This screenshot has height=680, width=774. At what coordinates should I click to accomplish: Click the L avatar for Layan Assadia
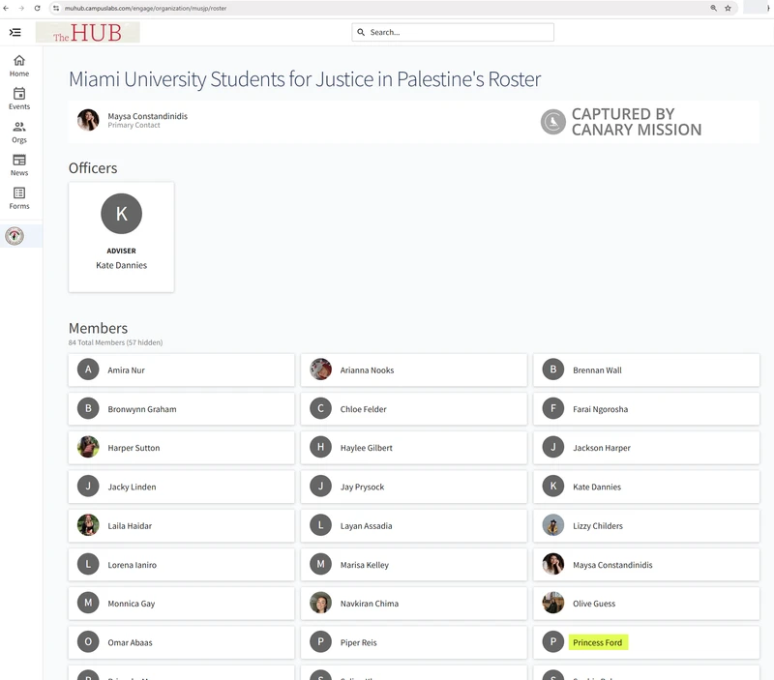click(x=320, y=525)
